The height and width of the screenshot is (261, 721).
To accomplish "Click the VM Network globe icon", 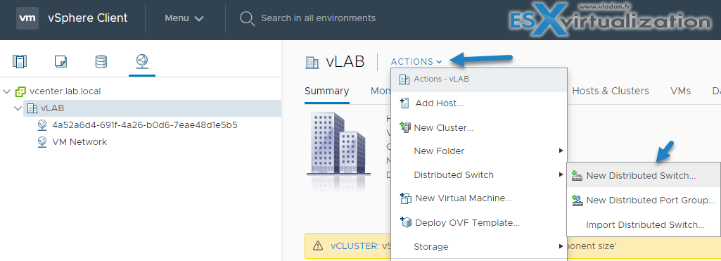I will click(x=42, y=142).
